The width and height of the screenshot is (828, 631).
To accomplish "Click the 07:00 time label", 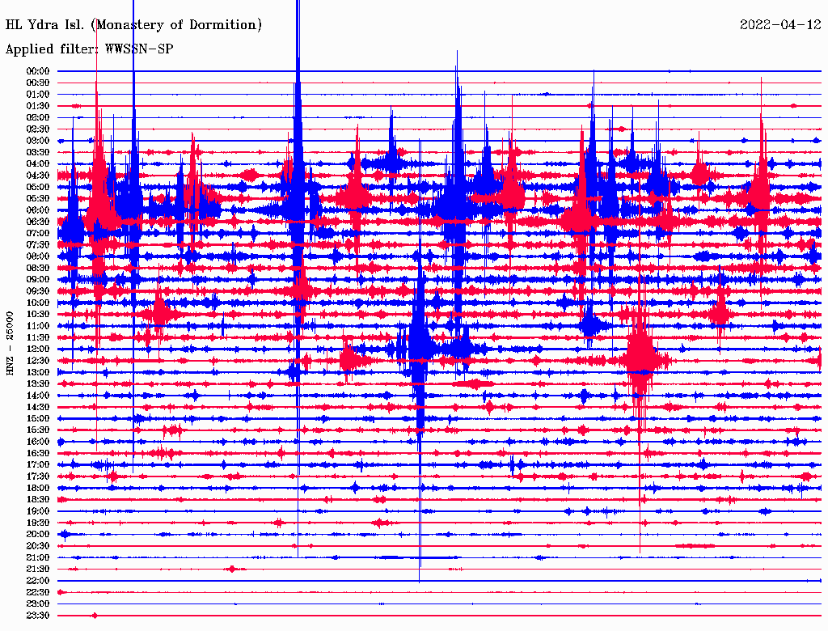I will (37, 233).
